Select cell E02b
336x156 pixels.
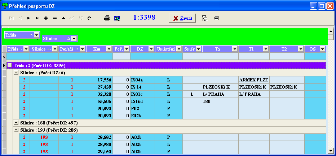[x=142, y=116]
